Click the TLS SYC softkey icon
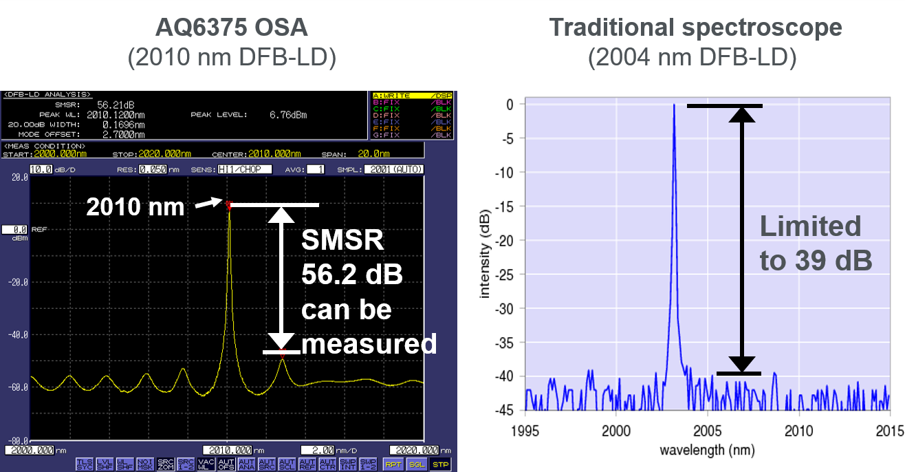This screenshot has height=472, width=905. [85, 464]
